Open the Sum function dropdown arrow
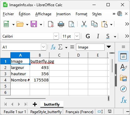The width and height of the screenshot is (130, 115). (x=66, y=48)
